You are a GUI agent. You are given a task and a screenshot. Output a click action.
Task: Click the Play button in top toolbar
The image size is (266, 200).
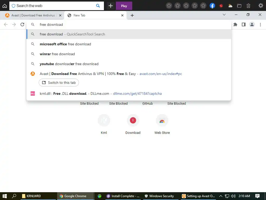pyautogui.click(x=124, y=6)
